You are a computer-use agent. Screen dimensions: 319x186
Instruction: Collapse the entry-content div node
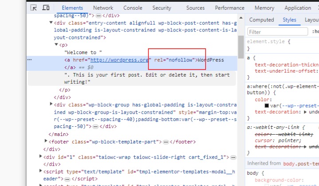[51, 22]
